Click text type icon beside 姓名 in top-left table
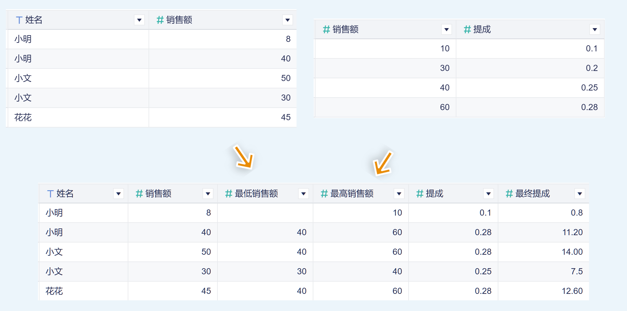 pyautogui.click(x=19, y=20)
